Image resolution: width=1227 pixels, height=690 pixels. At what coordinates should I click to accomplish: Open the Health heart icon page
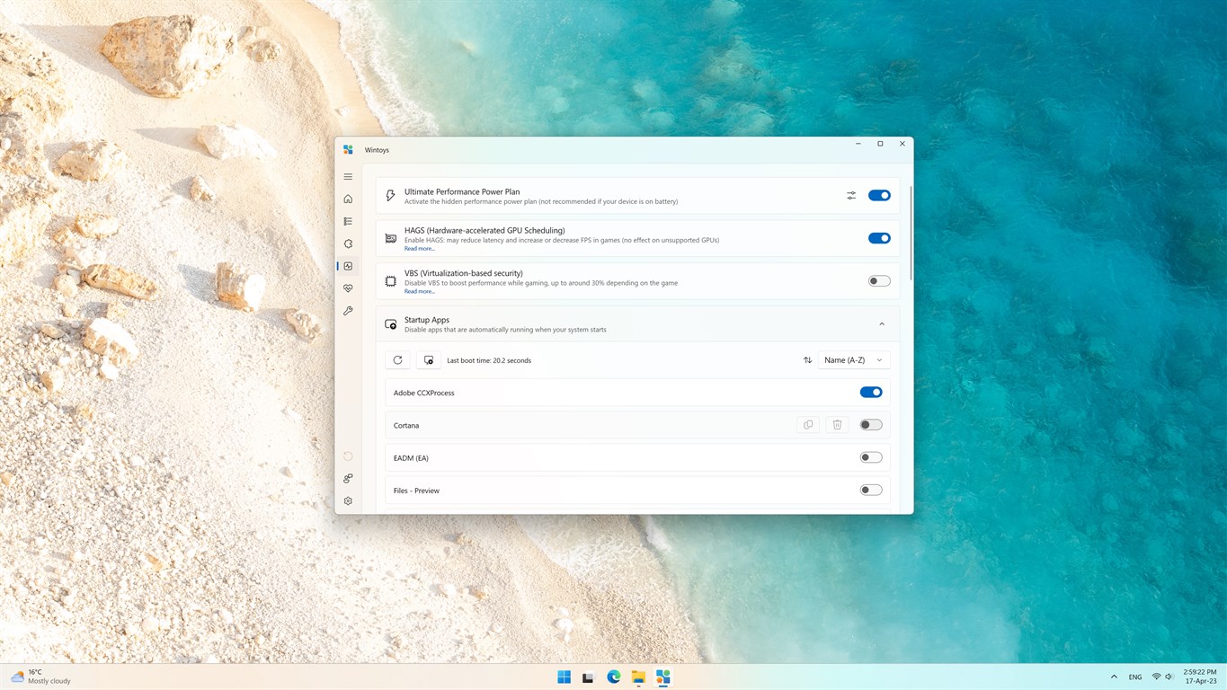click(348, 288)
